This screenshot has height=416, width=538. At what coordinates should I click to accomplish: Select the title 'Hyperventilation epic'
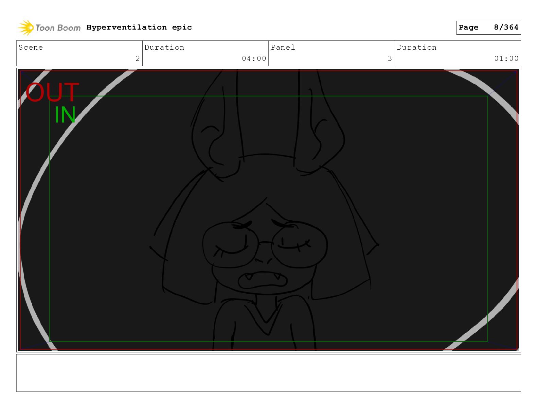[x=139, y=27]
